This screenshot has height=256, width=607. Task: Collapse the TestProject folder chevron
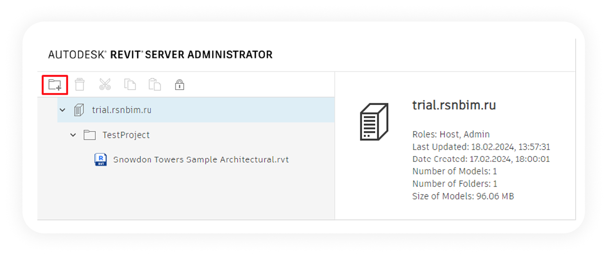(x=73, y=135)
